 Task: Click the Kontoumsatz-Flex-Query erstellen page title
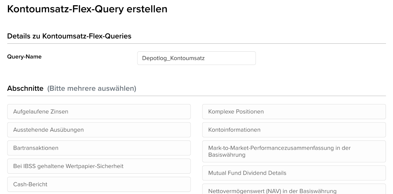pos(87,9)
